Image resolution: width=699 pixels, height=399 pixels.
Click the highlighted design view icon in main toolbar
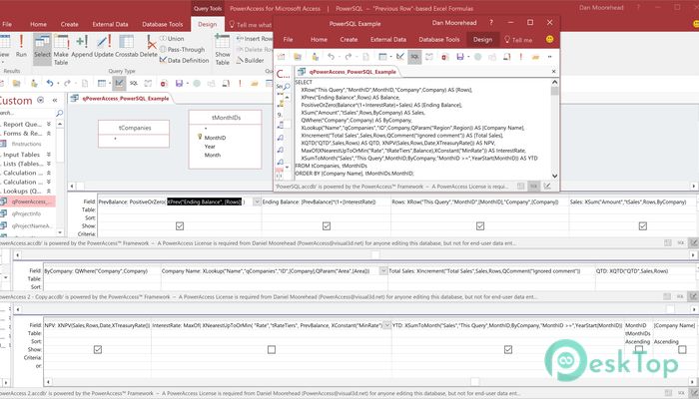coord(119,83)
